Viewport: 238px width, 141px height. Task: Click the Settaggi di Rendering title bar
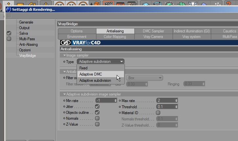[x=122, y=9]
